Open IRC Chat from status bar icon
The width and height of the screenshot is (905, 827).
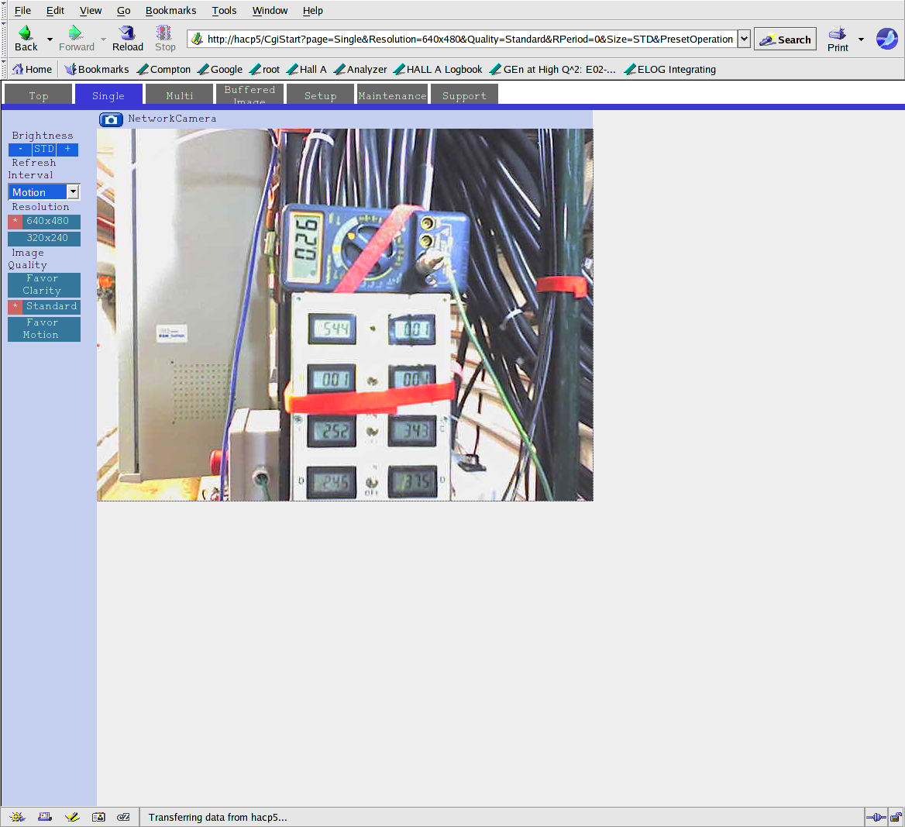point(123,817)
